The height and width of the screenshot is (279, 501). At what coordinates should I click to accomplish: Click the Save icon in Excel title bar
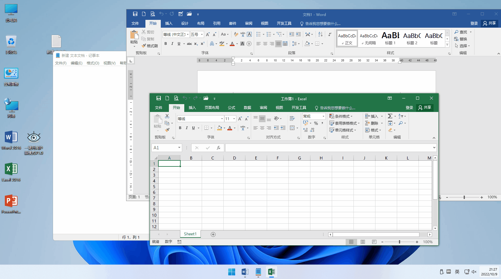point(159,98)
